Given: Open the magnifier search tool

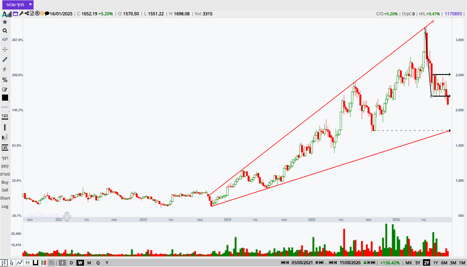Looking at the screenshot, I should tap(5, 31).
